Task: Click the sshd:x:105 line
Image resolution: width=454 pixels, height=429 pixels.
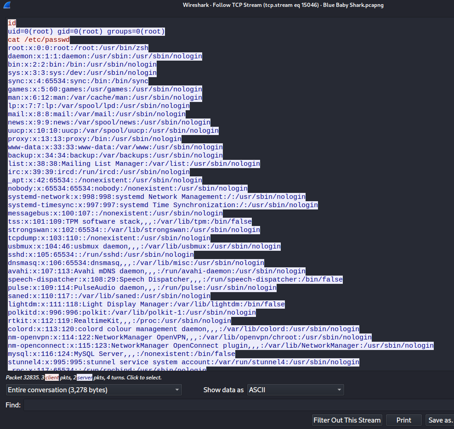Action: coord(101,254)
